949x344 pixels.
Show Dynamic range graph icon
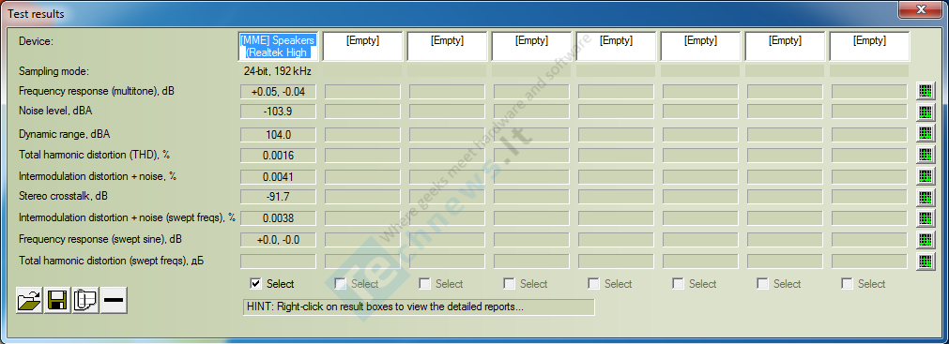926,134
